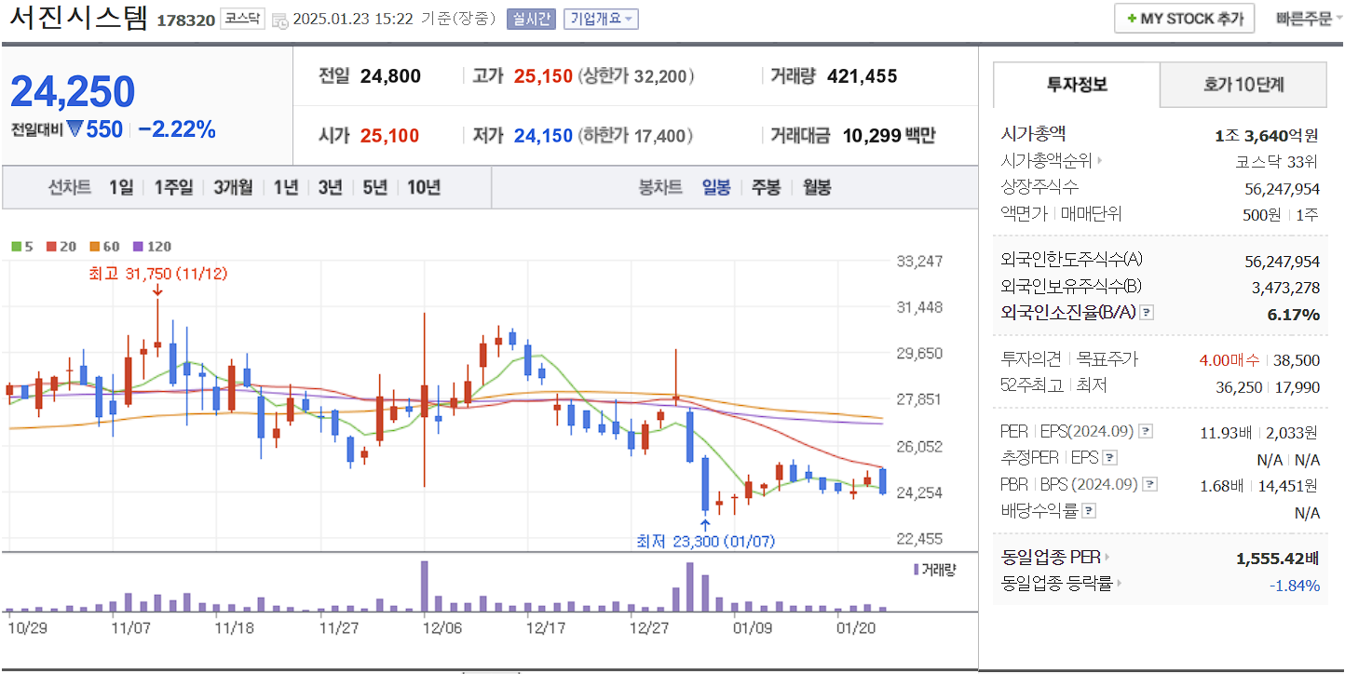Screen dimensions: 1345x674
Task: Click the 실시간 button
Action: tap(530, 20)
